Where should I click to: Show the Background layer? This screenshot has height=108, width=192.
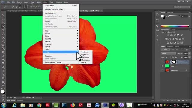click(x=163, y=70)
